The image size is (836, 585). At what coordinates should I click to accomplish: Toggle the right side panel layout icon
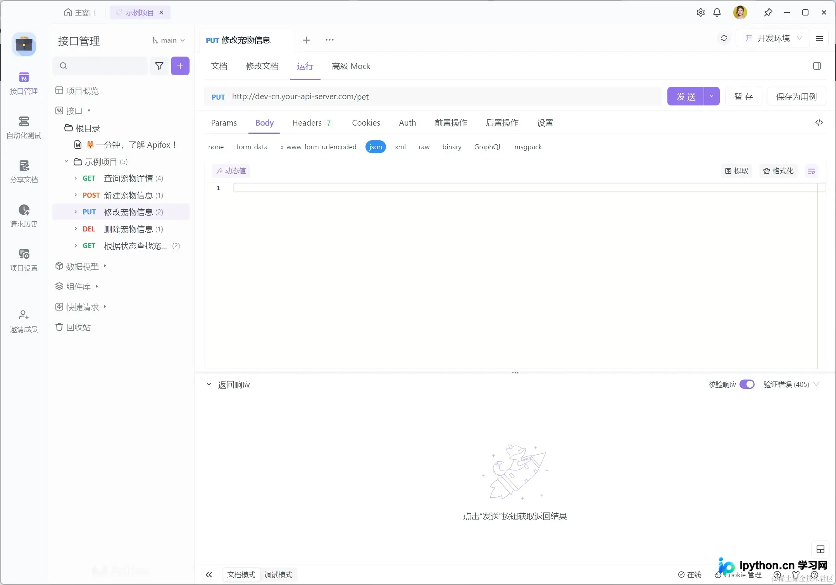[817, 66]
